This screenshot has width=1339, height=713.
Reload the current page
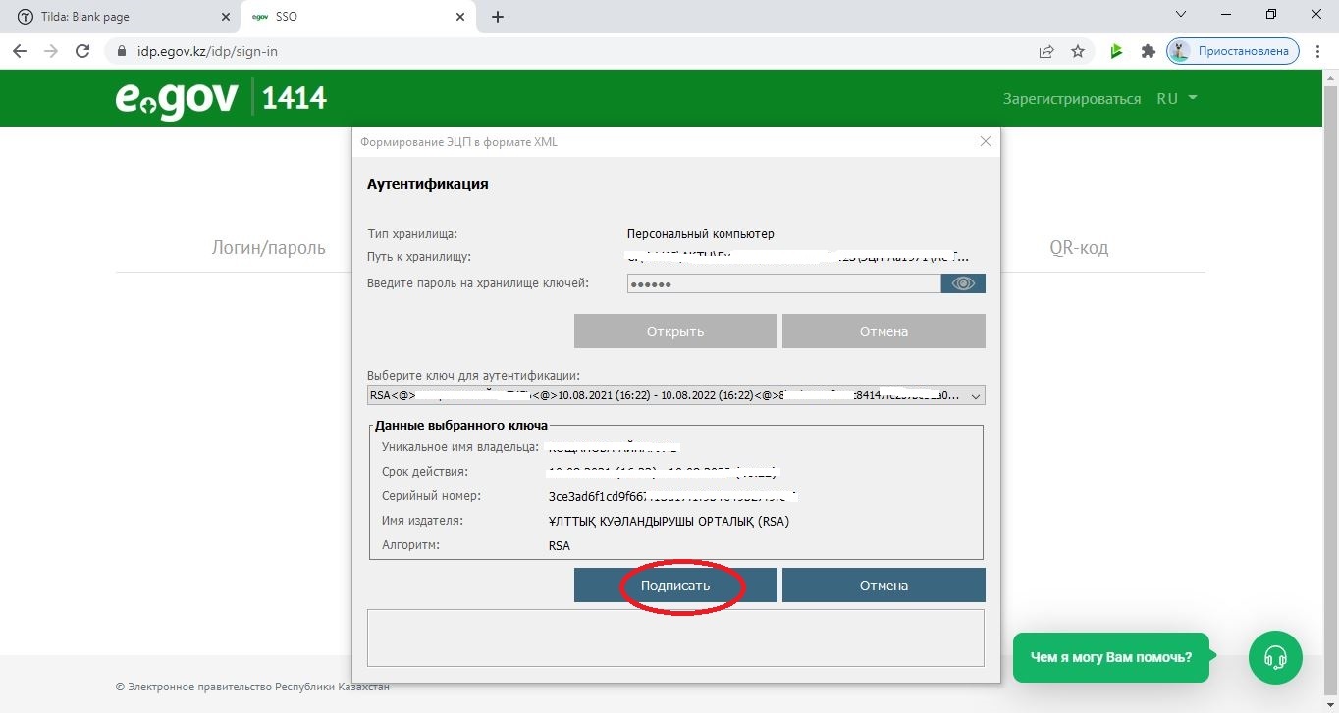click(x=82, y=51)
